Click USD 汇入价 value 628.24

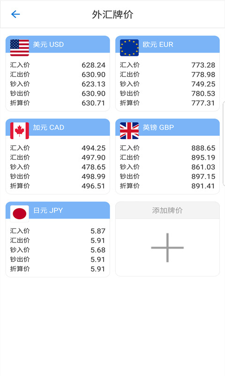pyautogui.click(x=93, y=65)
